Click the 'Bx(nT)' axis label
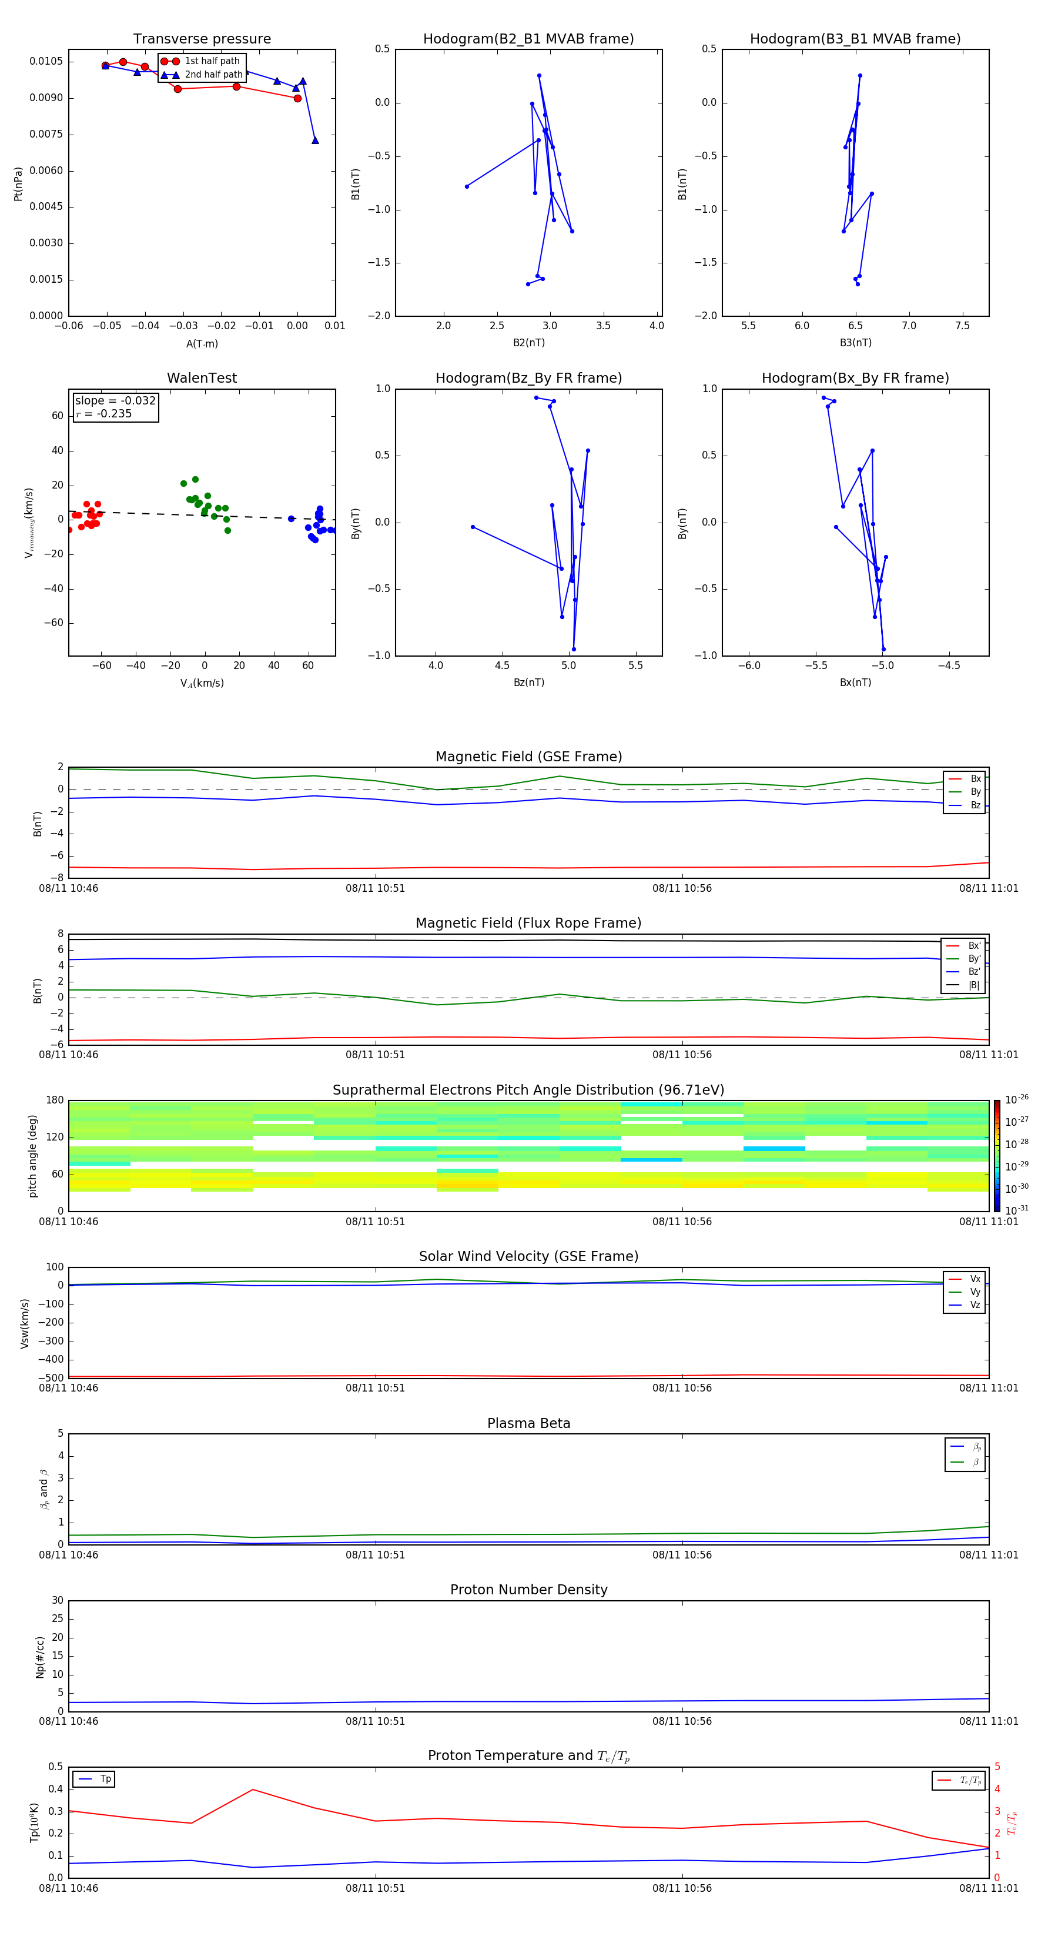The height and width of the screenshot is (1940, 1058). 855,683
